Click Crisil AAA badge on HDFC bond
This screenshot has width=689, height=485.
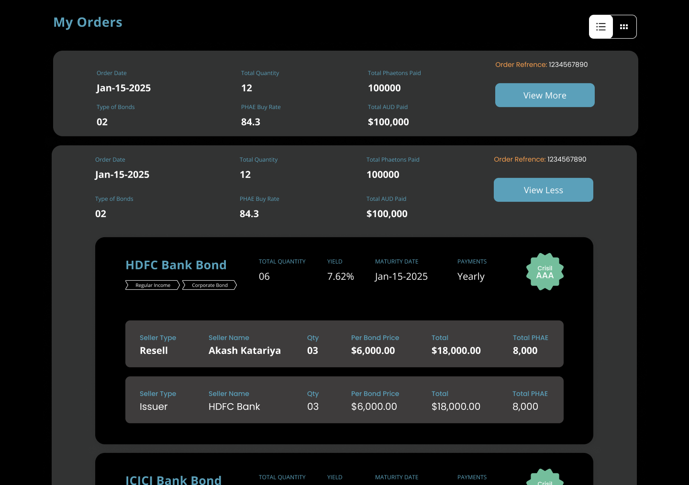pyautogui.click(x=545, y=272)
